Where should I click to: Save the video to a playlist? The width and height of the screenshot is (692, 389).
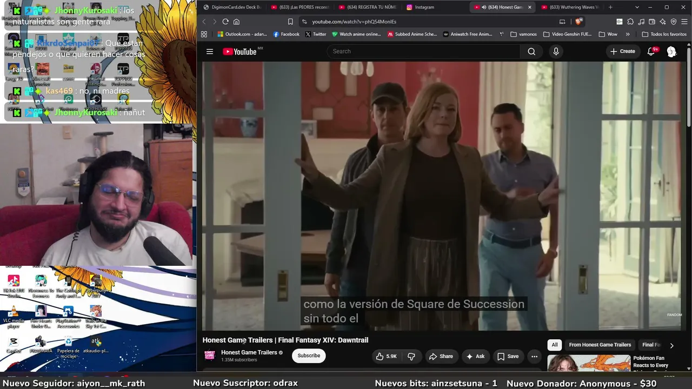(508, 356)
